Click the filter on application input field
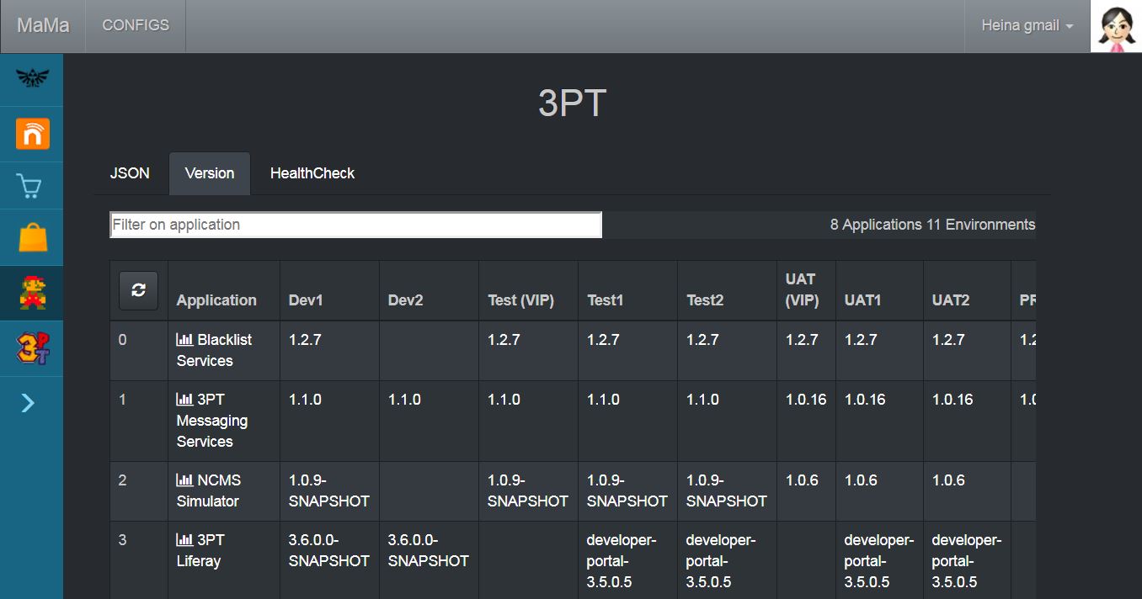The height and width of the screenshot is (599, 1142). 354,224
